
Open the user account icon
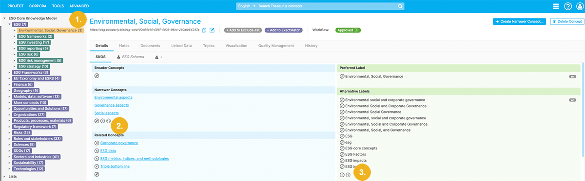click(580, 6)
